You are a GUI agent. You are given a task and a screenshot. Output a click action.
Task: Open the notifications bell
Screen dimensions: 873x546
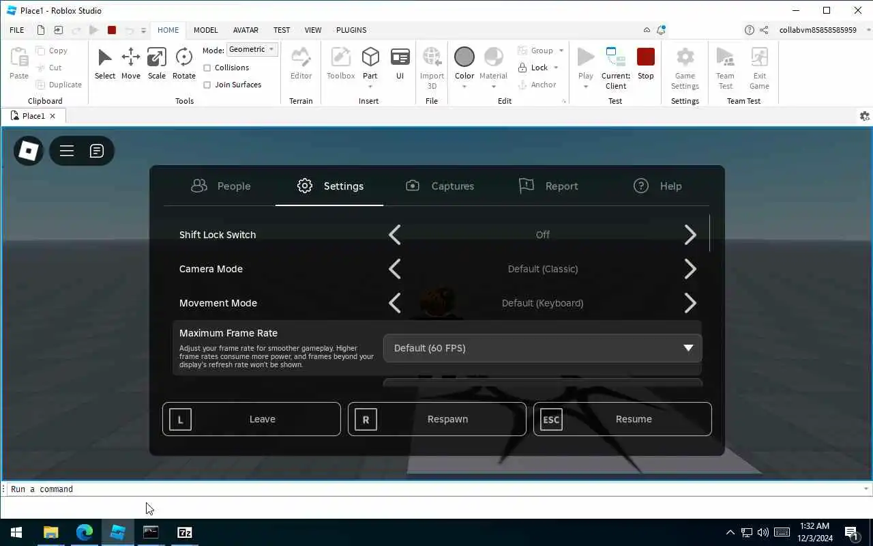coord(661,30)
